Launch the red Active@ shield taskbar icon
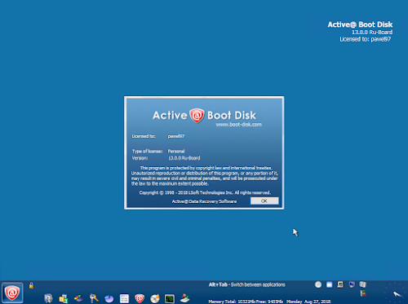This screenshot has width=408, height=304. tap(140, 298)
